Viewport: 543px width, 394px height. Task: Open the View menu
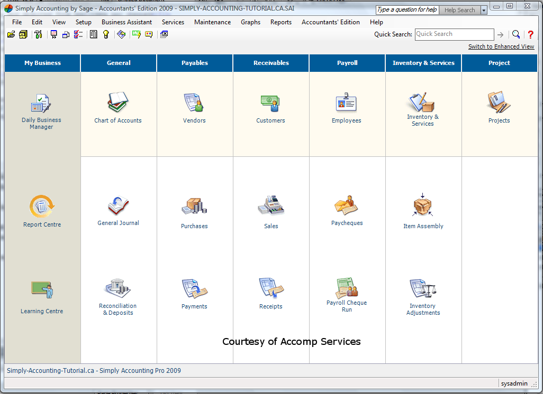(59, 22)
